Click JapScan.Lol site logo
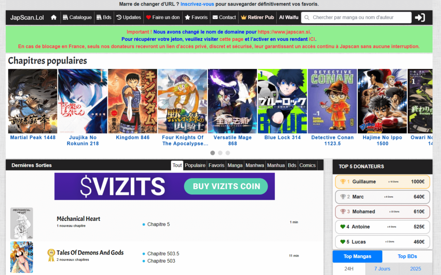 pyautogui.click(x=27, y=17)
